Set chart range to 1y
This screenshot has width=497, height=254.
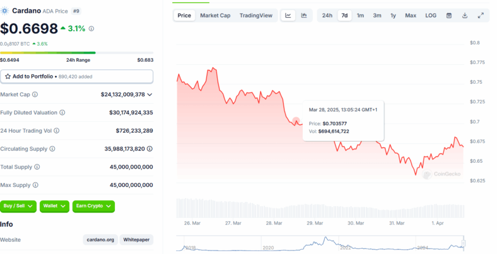[x=394, y=16]
